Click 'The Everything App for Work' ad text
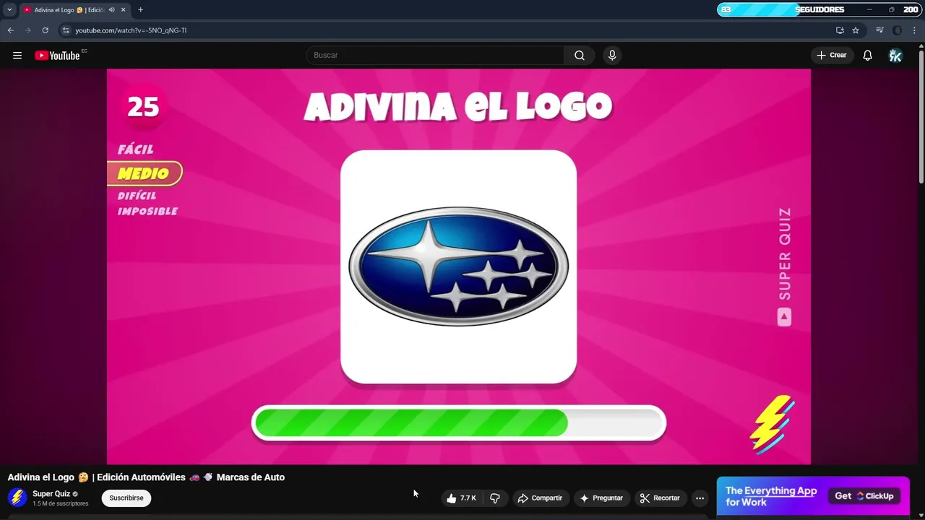Viewport: 925px width, 520px height. (x=771, y=496)
